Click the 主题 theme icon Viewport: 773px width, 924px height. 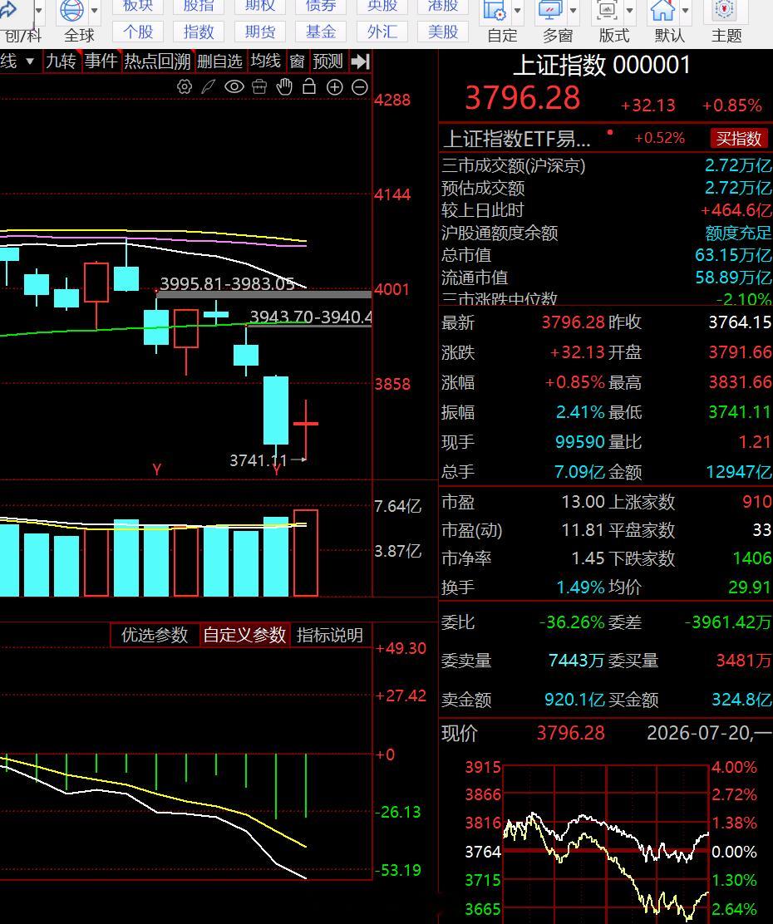(x=725, y=11)
